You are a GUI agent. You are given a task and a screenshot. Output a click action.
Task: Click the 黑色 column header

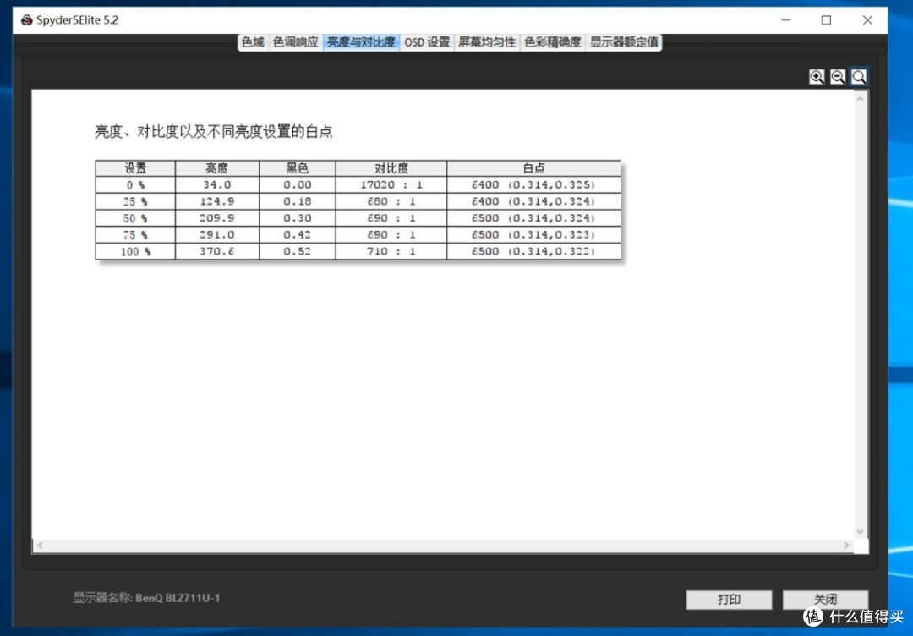coord(297,168)
